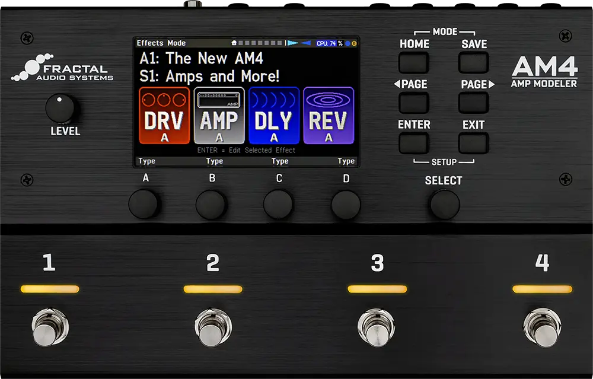Click the yellow LED bar above footswitch 4
Image resolution: width=593 pixels, height=379 pixels.
543,289
